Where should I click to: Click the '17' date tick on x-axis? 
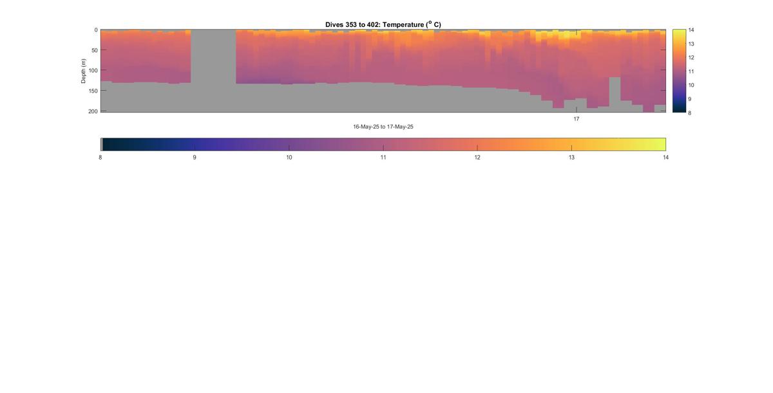(577, 119)
